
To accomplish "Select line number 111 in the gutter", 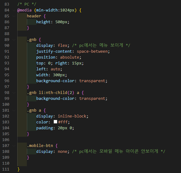I will [x=6, y=169].
